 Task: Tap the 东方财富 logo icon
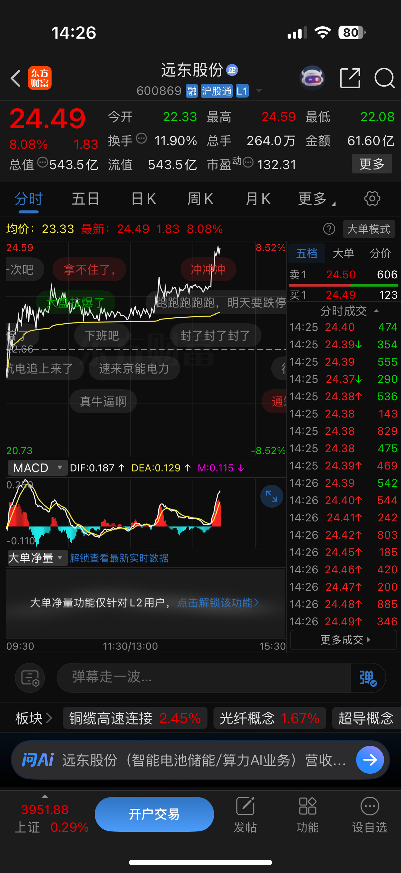(x=40, y=78)
